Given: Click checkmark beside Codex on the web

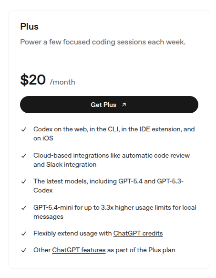Looking at the screenshot, I should 24,129.
